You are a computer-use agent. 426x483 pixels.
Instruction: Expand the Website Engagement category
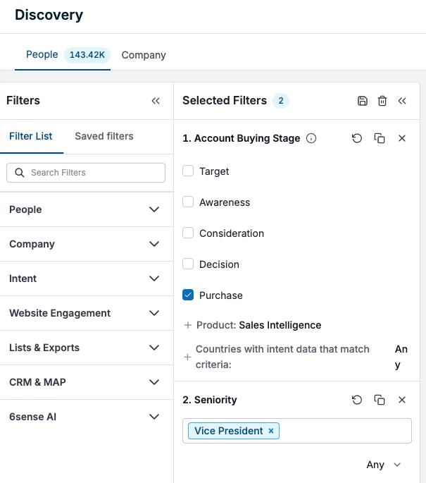87,313
